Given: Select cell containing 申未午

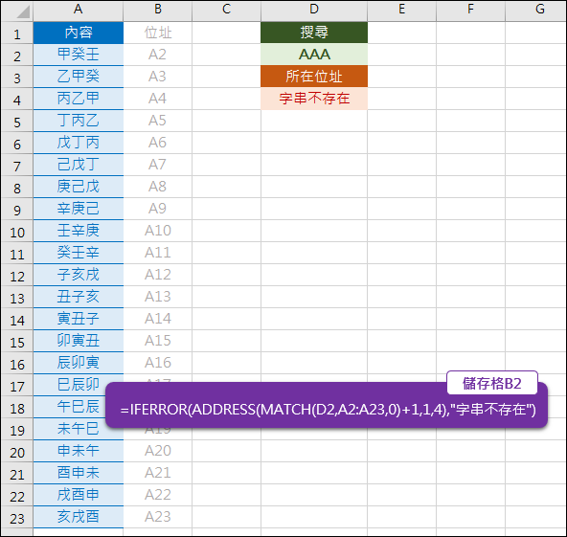Looking at the screenshot, I should [79, 451].
